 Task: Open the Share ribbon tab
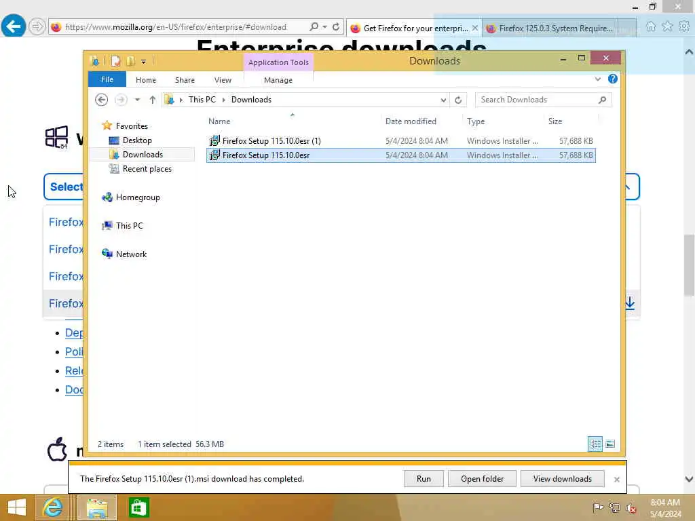pyautogui.click(x=185, y=80)
